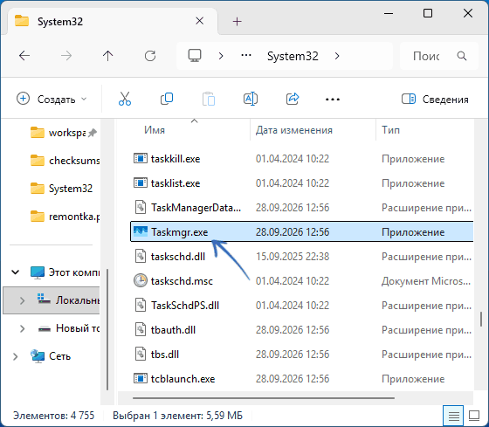Click the tbs.dll file icon
489x427 pixels.
click(141, 355)
